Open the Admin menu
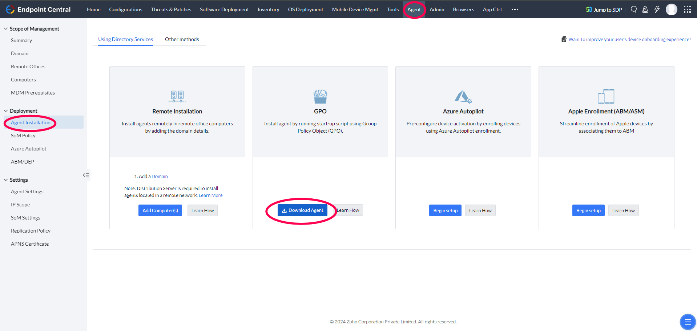The image size is (697, 331). click(437, 9)
